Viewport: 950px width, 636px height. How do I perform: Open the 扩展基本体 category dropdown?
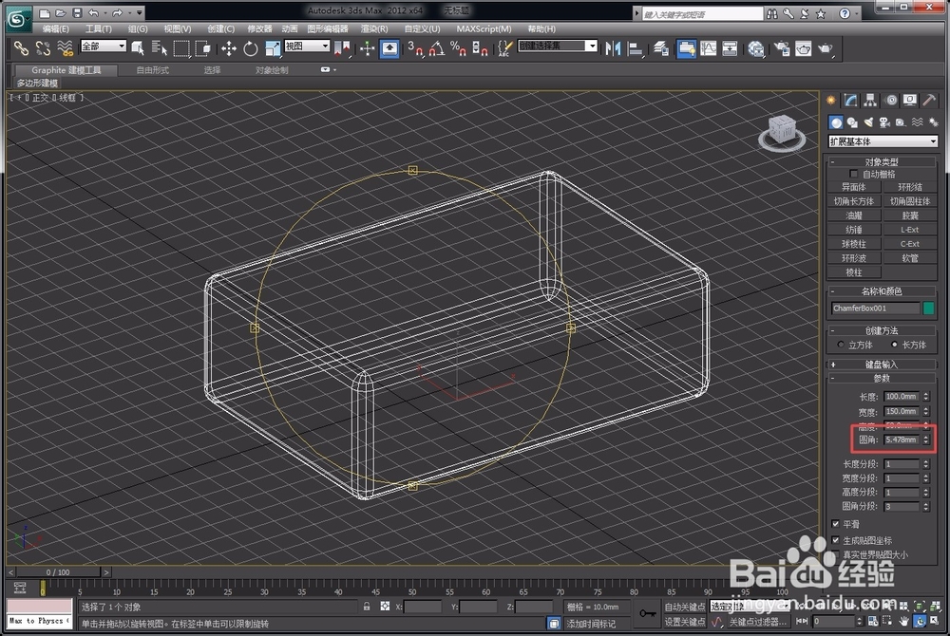point(883,141)
